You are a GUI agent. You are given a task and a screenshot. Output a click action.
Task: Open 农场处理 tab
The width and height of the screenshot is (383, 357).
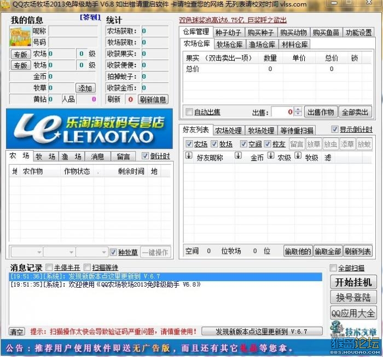pyautogui.click(x=228, y=130)
